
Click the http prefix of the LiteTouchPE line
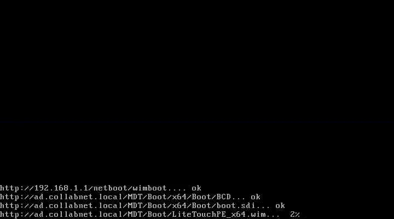click(9, 215)
